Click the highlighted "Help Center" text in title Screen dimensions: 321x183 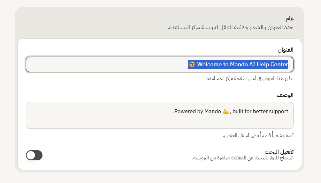[x=272, y=64]
